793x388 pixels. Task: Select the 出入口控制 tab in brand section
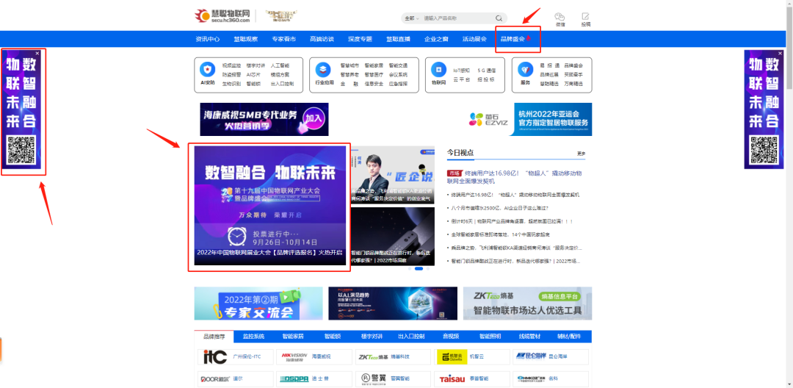click(x=411, y=337)
